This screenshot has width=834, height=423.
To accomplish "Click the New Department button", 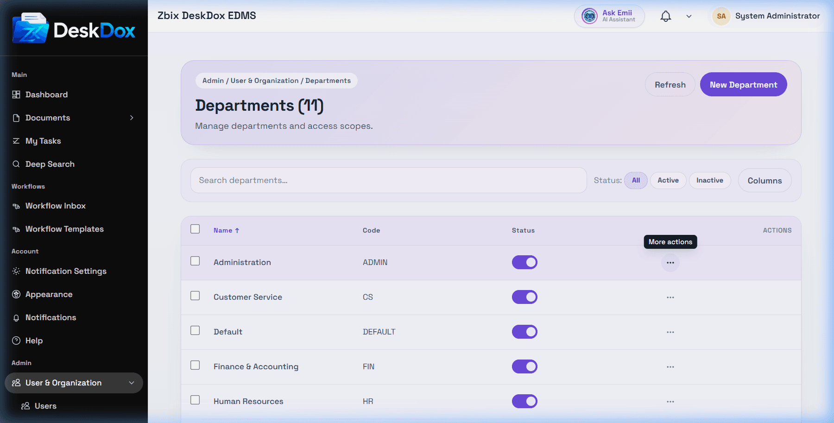I will [744, 84].
